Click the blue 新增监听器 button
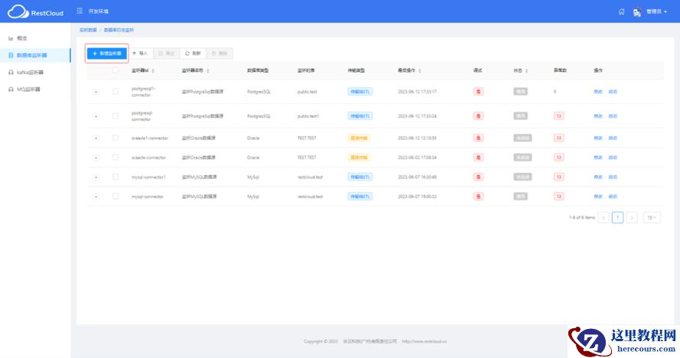Image resolution: width=680 pixels, height=358 pixels. pyautogui.click(x=106, y=54)
